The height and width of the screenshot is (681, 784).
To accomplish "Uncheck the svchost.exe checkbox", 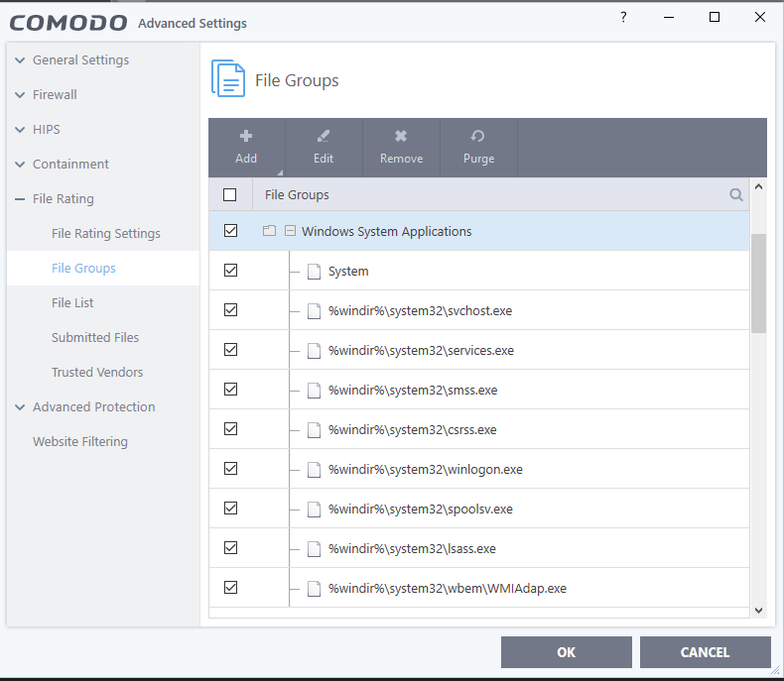I will 230,310.
